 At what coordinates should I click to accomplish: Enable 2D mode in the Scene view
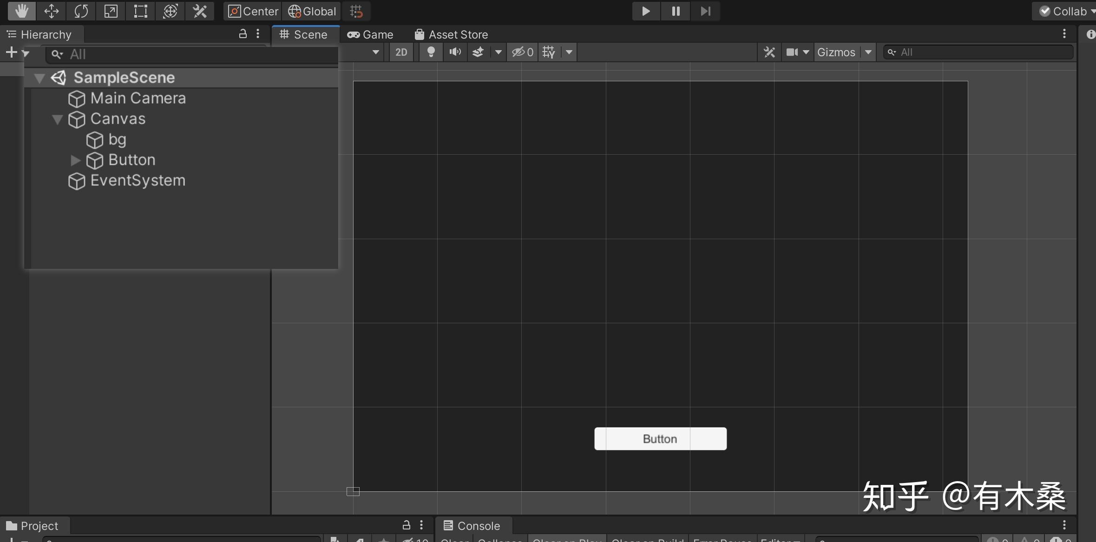(401, 52)
